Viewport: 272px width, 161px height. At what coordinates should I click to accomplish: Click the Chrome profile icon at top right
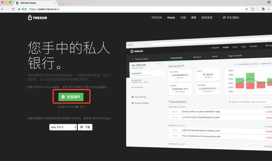pos(269,2)
